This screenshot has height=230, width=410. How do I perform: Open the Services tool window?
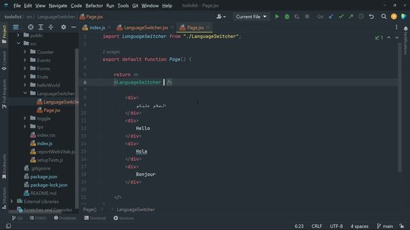[x=124, y=218]
